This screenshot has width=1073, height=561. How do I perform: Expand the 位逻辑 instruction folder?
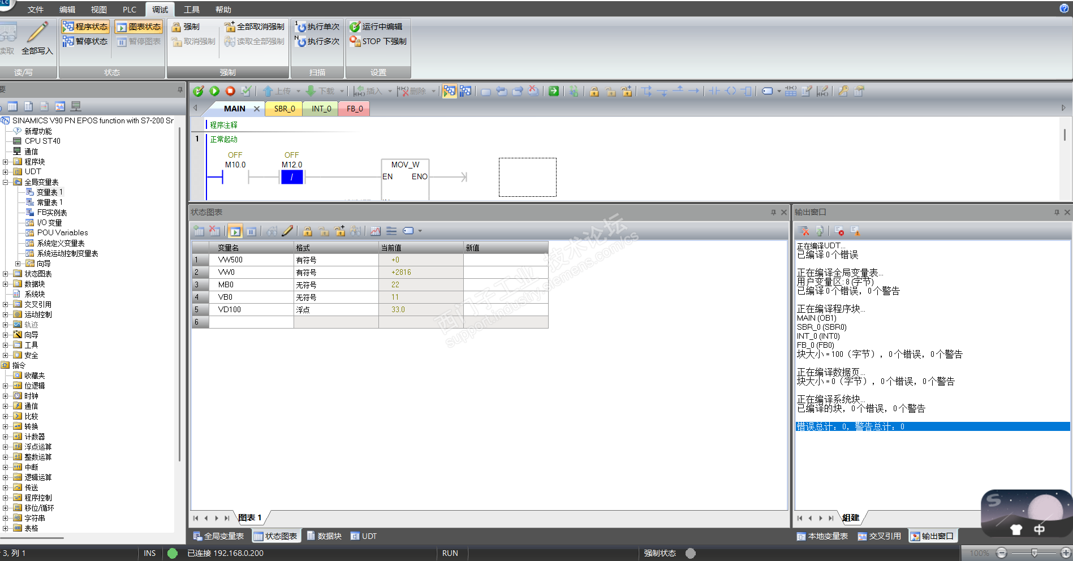coord(5,386)
